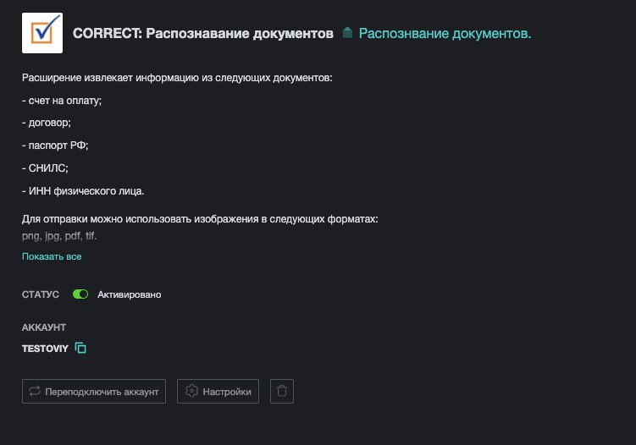Click the sentence 'Расширение извлекает информацию из следующих документов:'

177,78
